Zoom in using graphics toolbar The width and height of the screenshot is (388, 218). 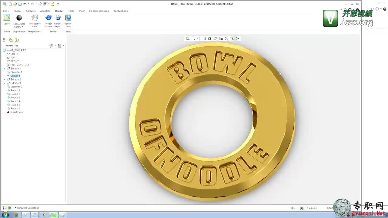193,38
